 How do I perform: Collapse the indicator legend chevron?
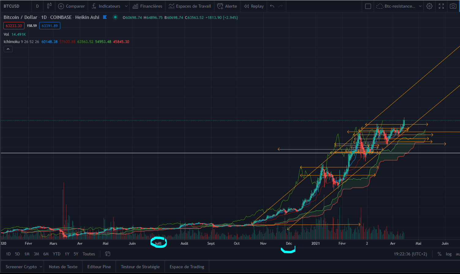(x=8, y=49)
